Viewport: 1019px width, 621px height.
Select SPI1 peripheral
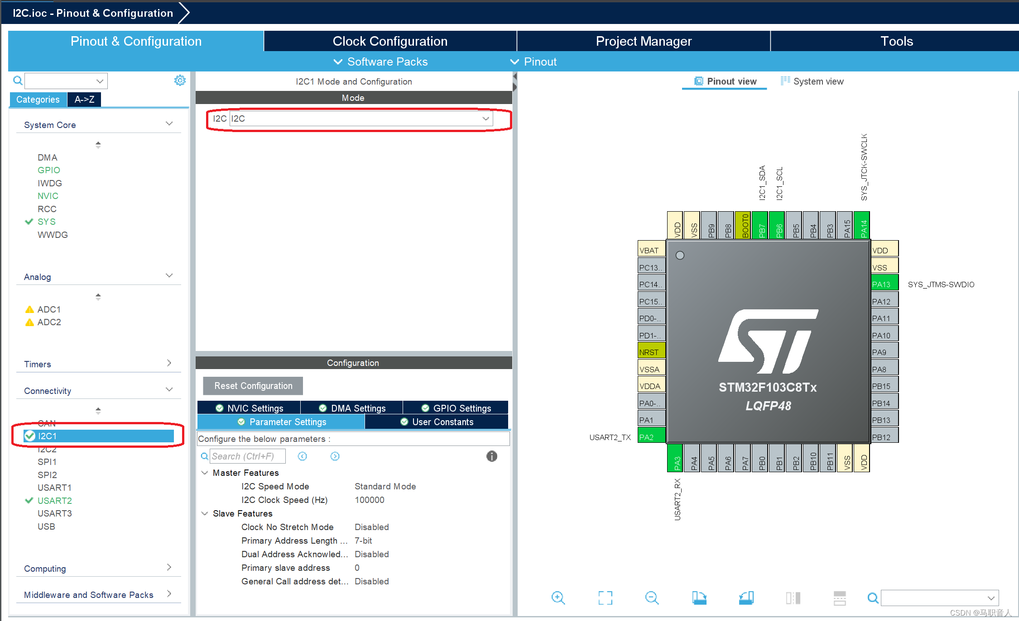(x=47, y=462)
